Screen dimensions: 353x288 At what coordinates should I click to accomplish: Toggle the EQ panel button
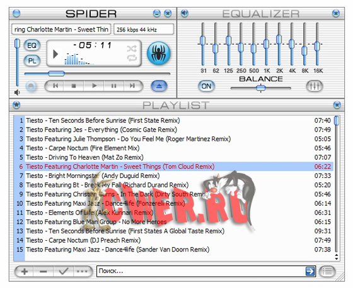[32, 46]
